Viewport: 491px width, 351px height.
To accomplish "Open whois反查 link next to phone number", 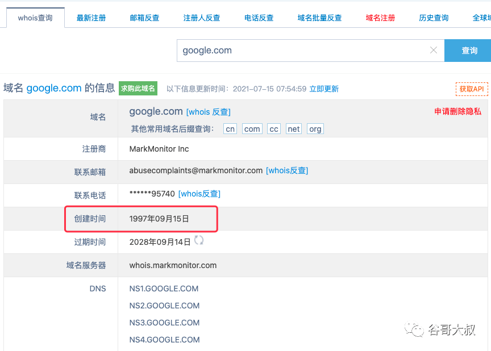I will 199,194.
